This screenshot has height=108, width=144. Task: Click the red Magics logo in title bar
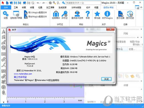(3, 3)
